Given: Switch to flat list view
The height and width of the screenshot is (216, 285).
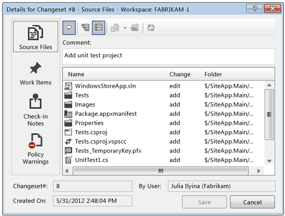Looking at the screenshot, I should click(x=98, y=28).
